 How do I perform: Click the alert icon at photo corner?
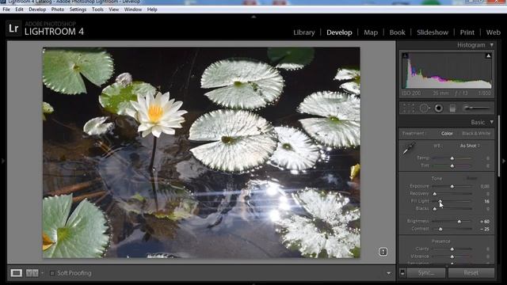(383, 252)
